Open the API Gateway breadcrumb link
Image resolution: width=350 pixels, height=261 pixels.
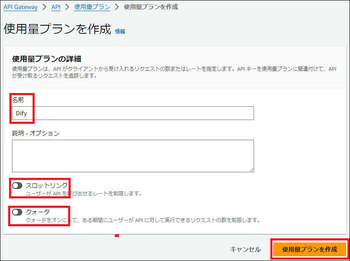tap(20, 7)
